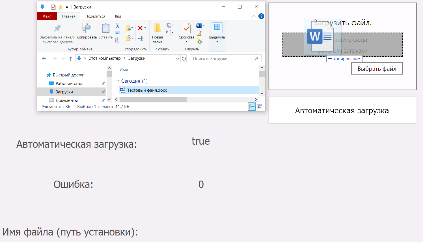Open file properties via Свойства checkmark icon

(x=186, y=28)
